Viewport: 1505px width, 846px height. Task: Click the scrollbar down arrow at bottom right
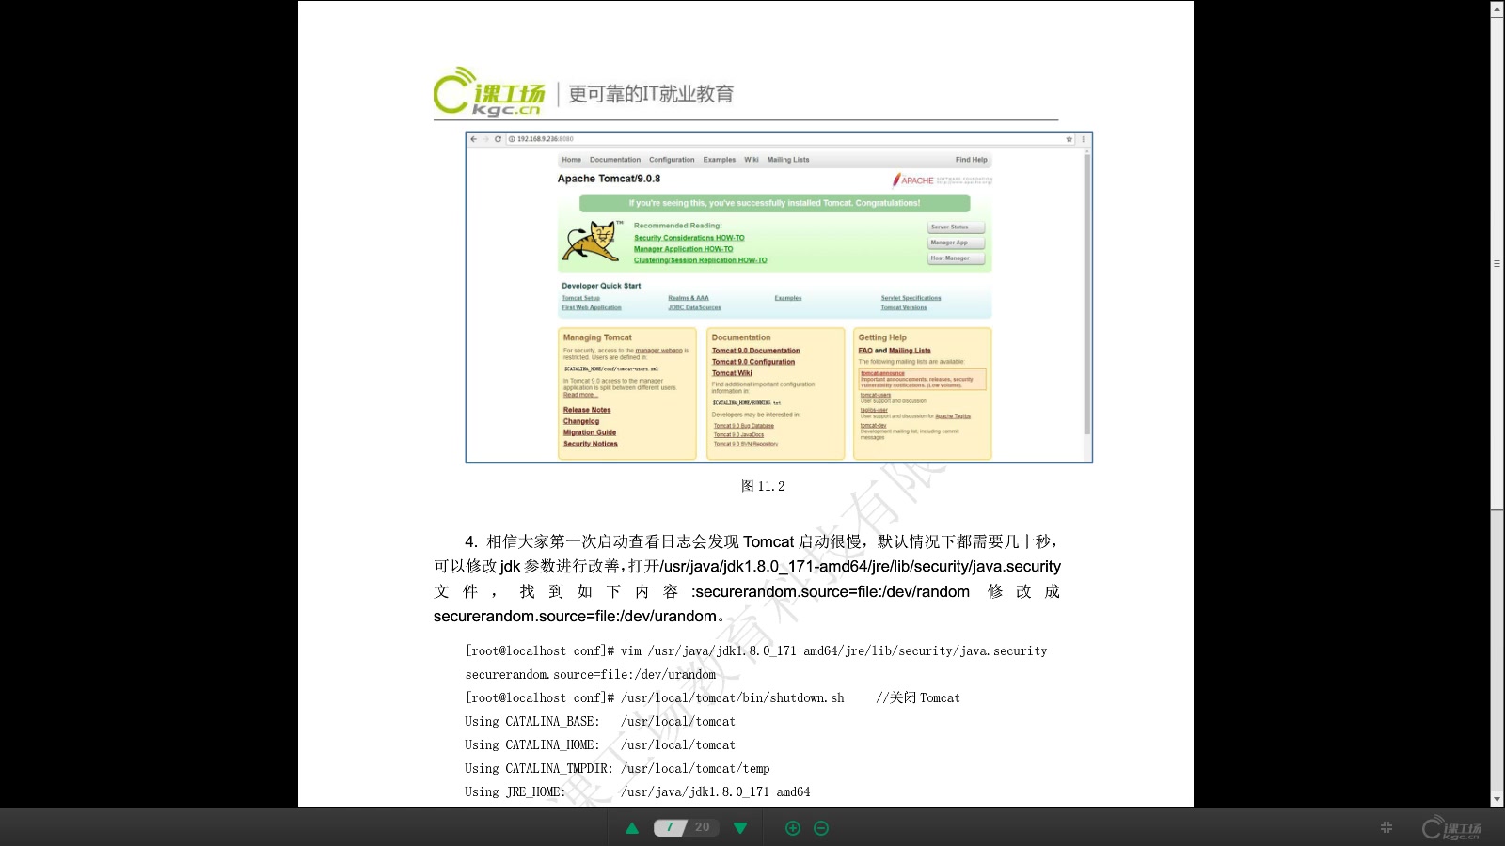click(x=1497, y=799)
